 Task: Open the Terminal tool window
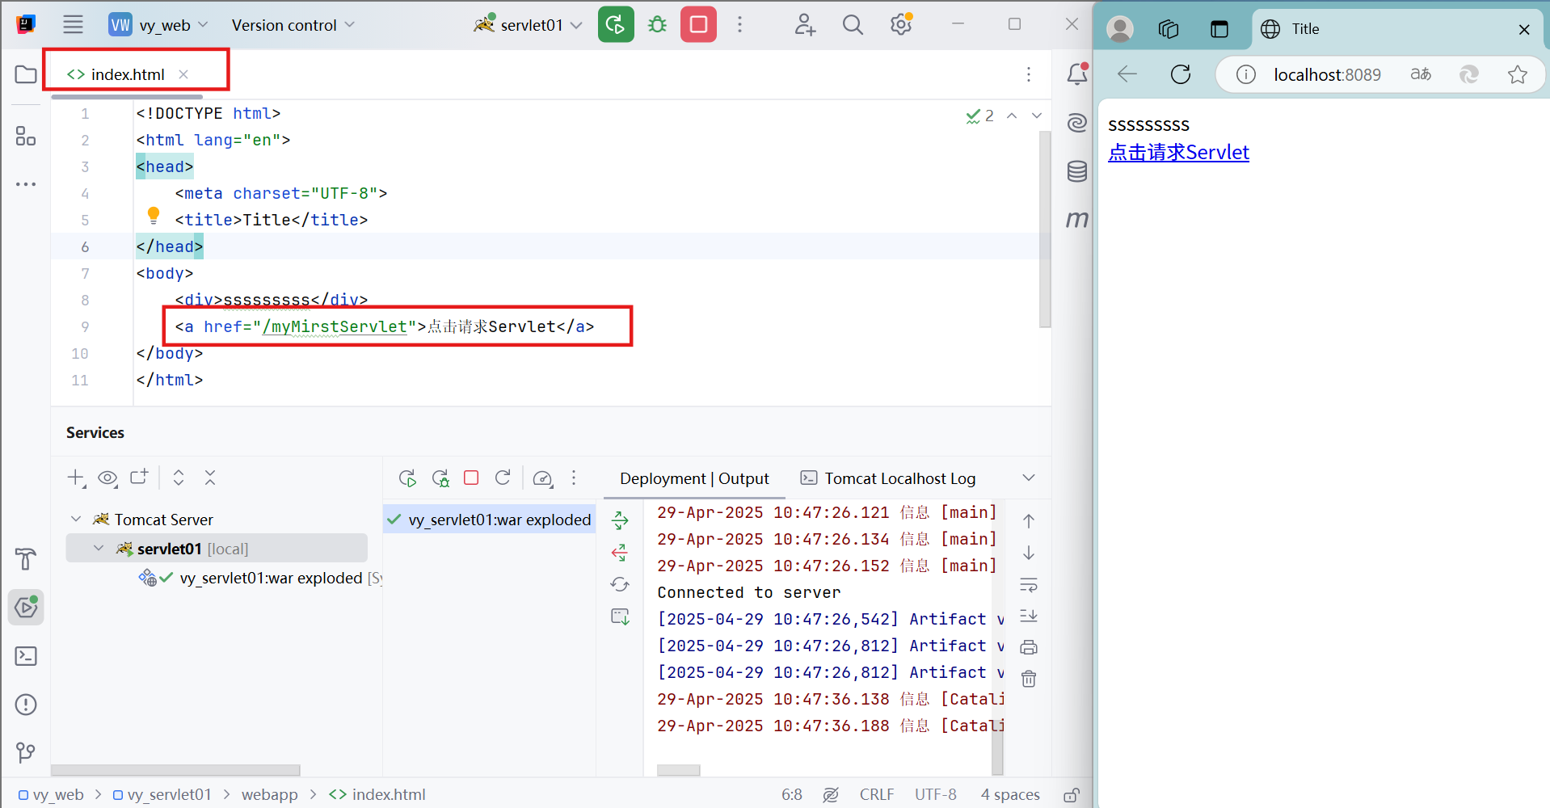25,656
